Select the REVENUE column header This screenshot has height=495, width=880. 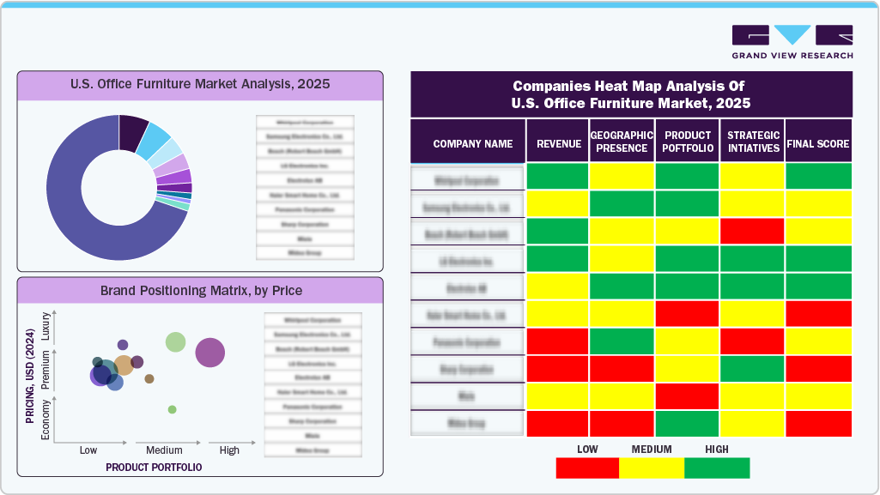(558, 144)
